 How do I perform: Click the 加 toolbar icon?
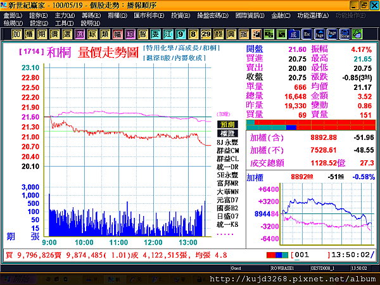pos(16,34)
